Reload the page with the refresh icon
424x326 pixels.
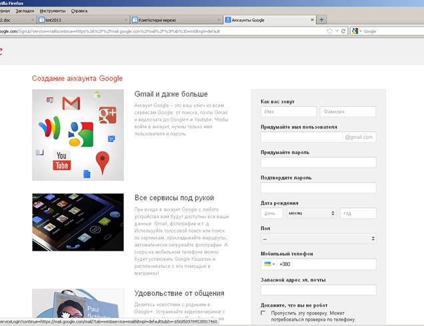pos(343,31)
